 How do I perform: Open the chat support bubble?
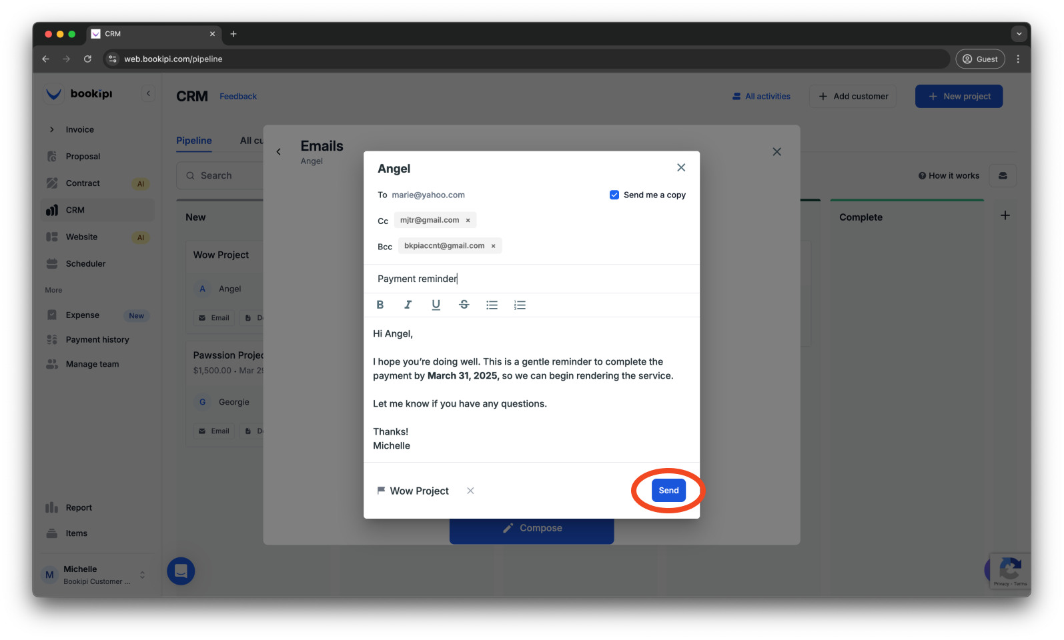(x=181, y=571)
